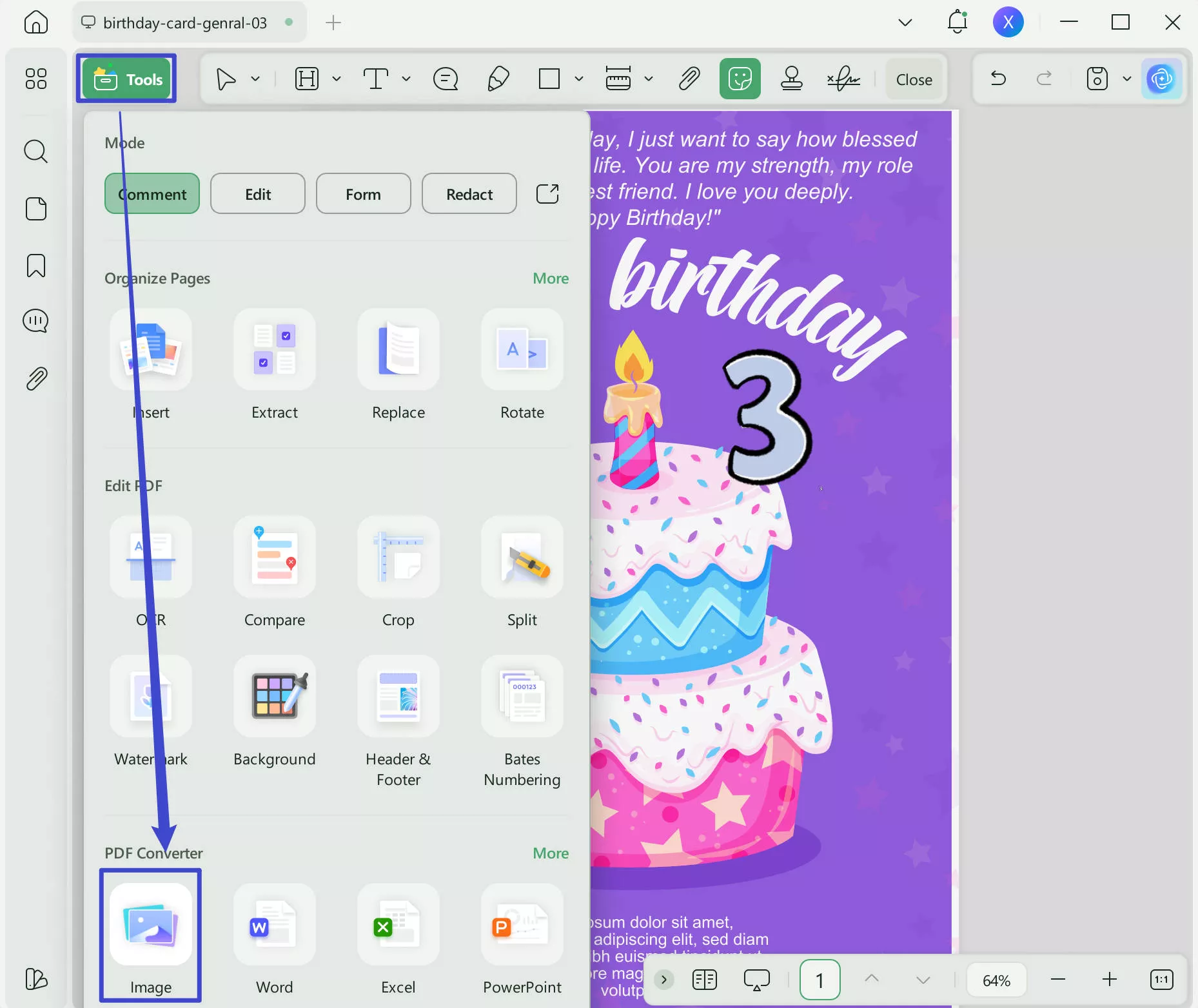Select the birthday-card-genral-03 document tab
The width and height of the screenshot is (1198, 1008).
coord(185,22)
